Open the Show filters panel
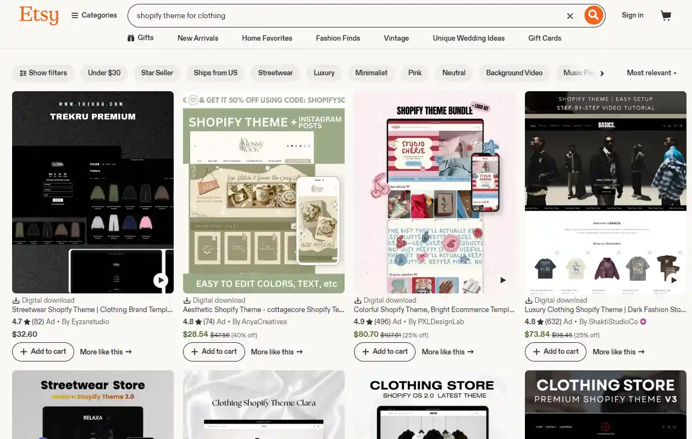This screenshot has width=692, height=439. pos(43,73)
